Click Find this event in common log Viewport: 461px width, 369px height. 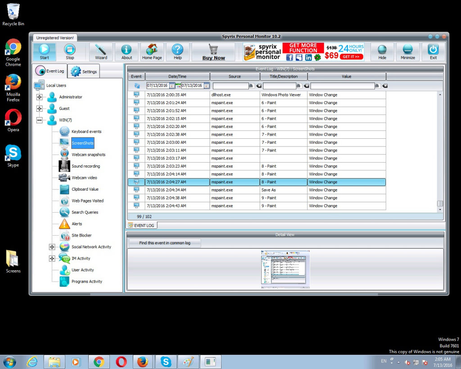[165, 243]
